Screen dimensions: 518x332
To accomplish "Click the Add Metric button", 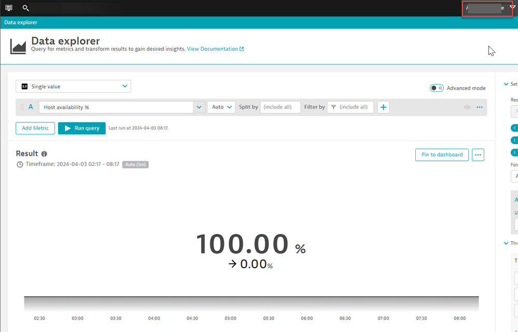I will point(35,128).
